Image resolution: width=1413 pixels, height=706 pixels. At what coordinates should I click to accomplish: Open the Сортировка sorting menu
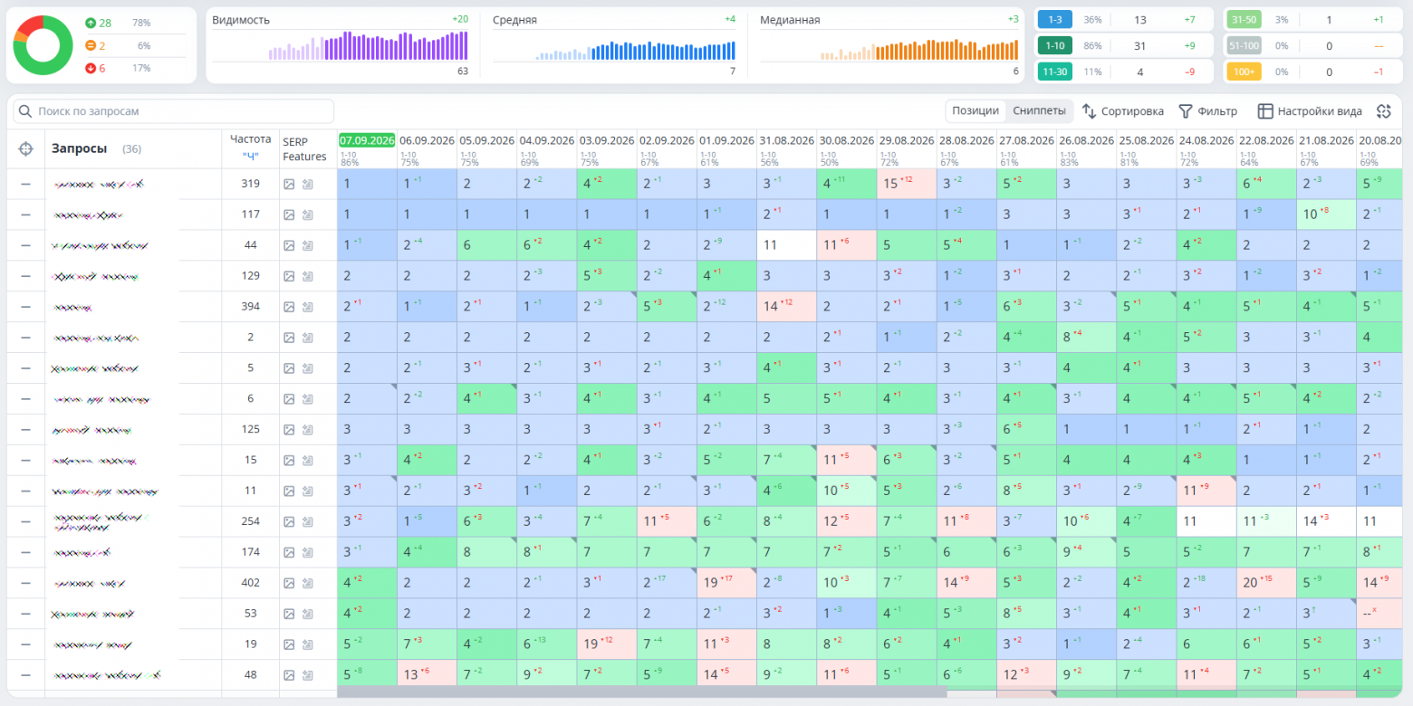tap(1123, 111)
